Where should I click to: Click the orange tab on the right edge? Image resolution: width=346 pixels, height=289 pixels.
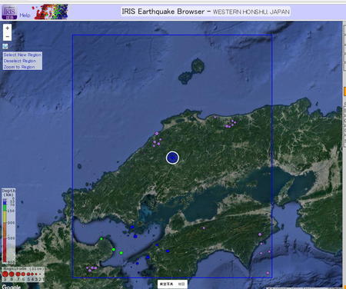(x=344, y=91)
